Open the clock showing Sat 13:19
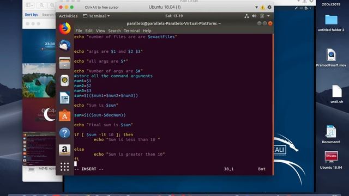349x196 pixels. tap(174, 16)
